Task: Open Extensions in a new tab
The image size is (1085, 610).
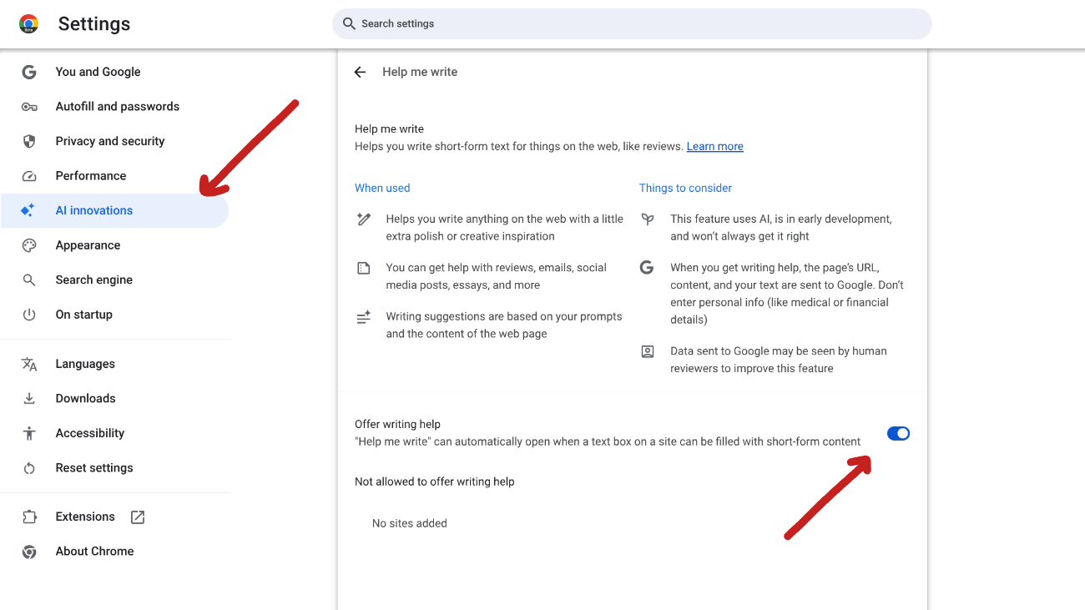Action: (137, 516)
